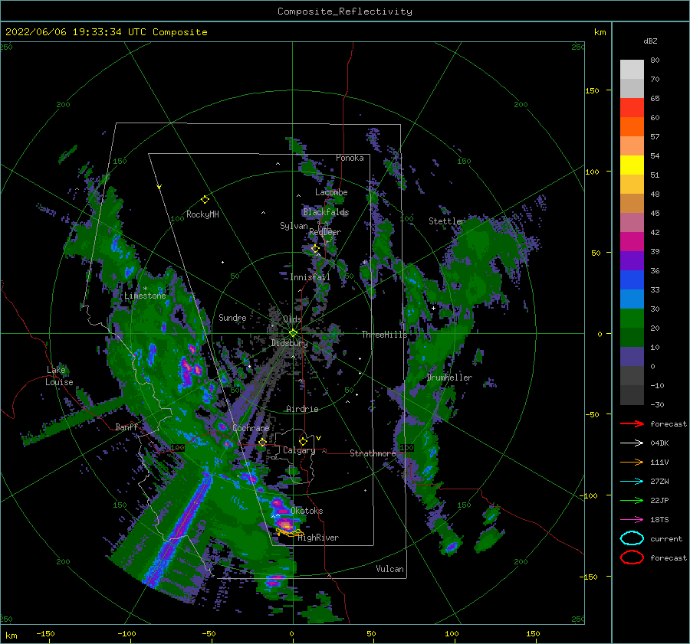Click the orange storm outline near HighRiver
The image size is (690, 644).
[x=290, y=533]
